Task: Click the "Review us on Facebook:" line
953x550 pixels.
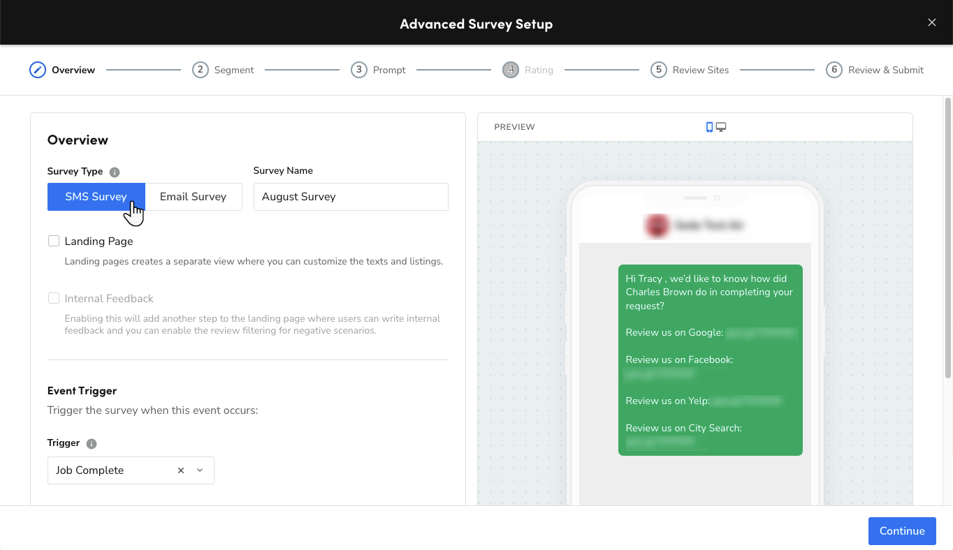Action: click(679, 360)
